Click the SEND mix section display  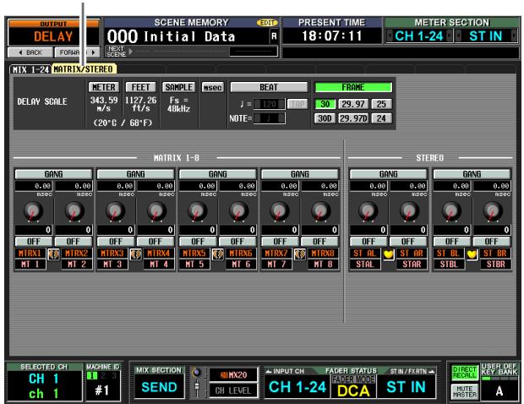(160, 387)
